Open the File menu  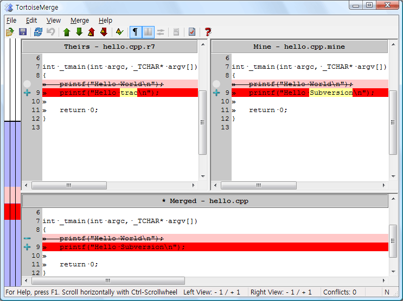point(11,21)
